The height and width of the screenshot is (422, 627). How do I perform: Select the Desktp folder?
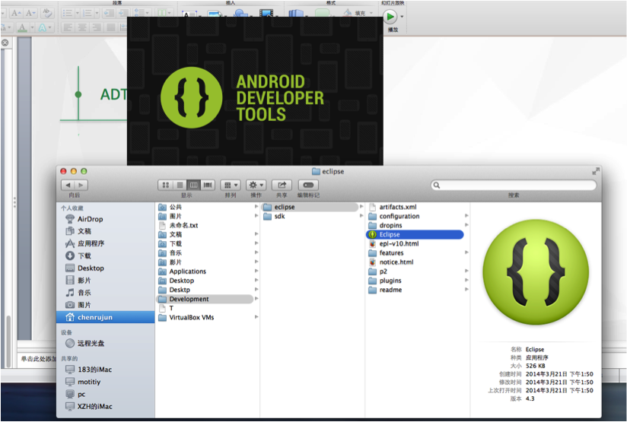click(174, 290)
